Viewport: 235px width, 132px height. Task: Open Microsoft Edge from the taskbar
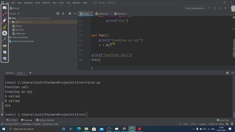tap(79, 129)
